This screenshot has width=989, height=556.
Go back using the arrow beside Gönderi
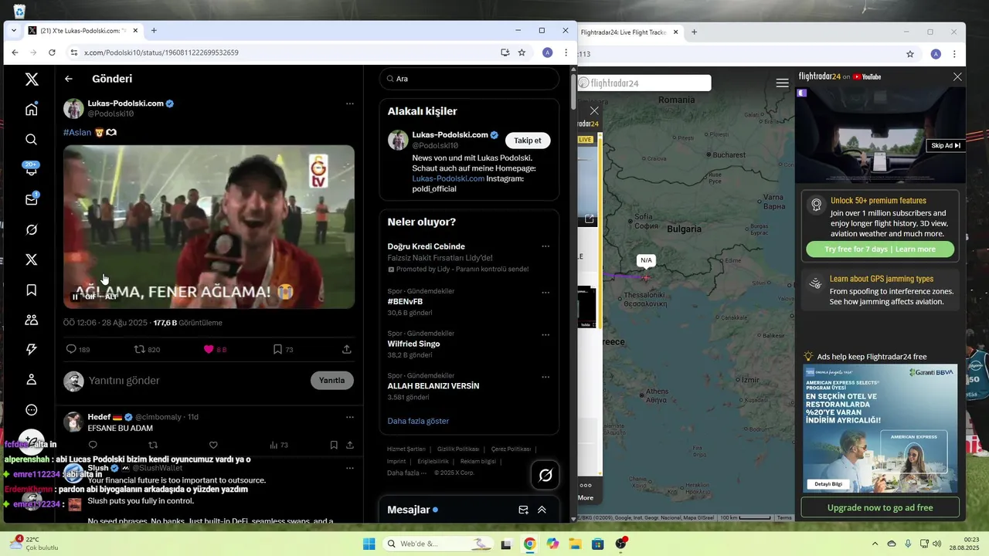pos(69,79)
